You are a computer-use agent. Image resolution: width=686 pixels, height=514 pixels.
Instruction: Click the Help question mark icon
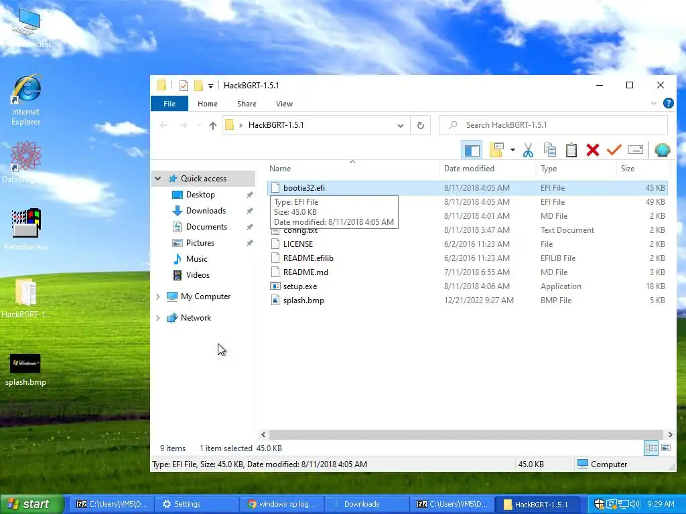[x=668, y=103]
